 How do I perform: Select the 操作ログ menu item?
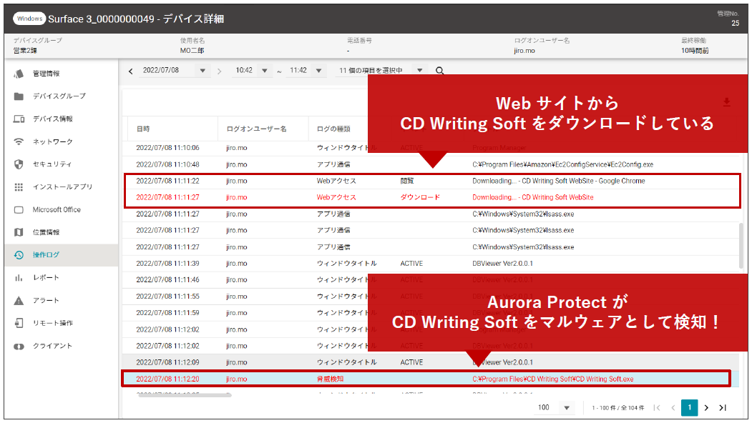[47, 255]
